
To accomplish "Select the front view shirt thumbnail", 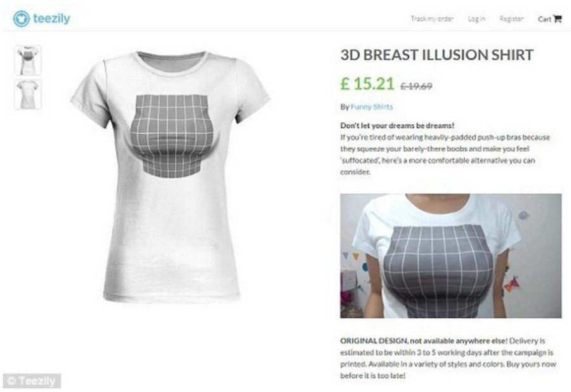I will pyautogui.click(x=28, y=60).
